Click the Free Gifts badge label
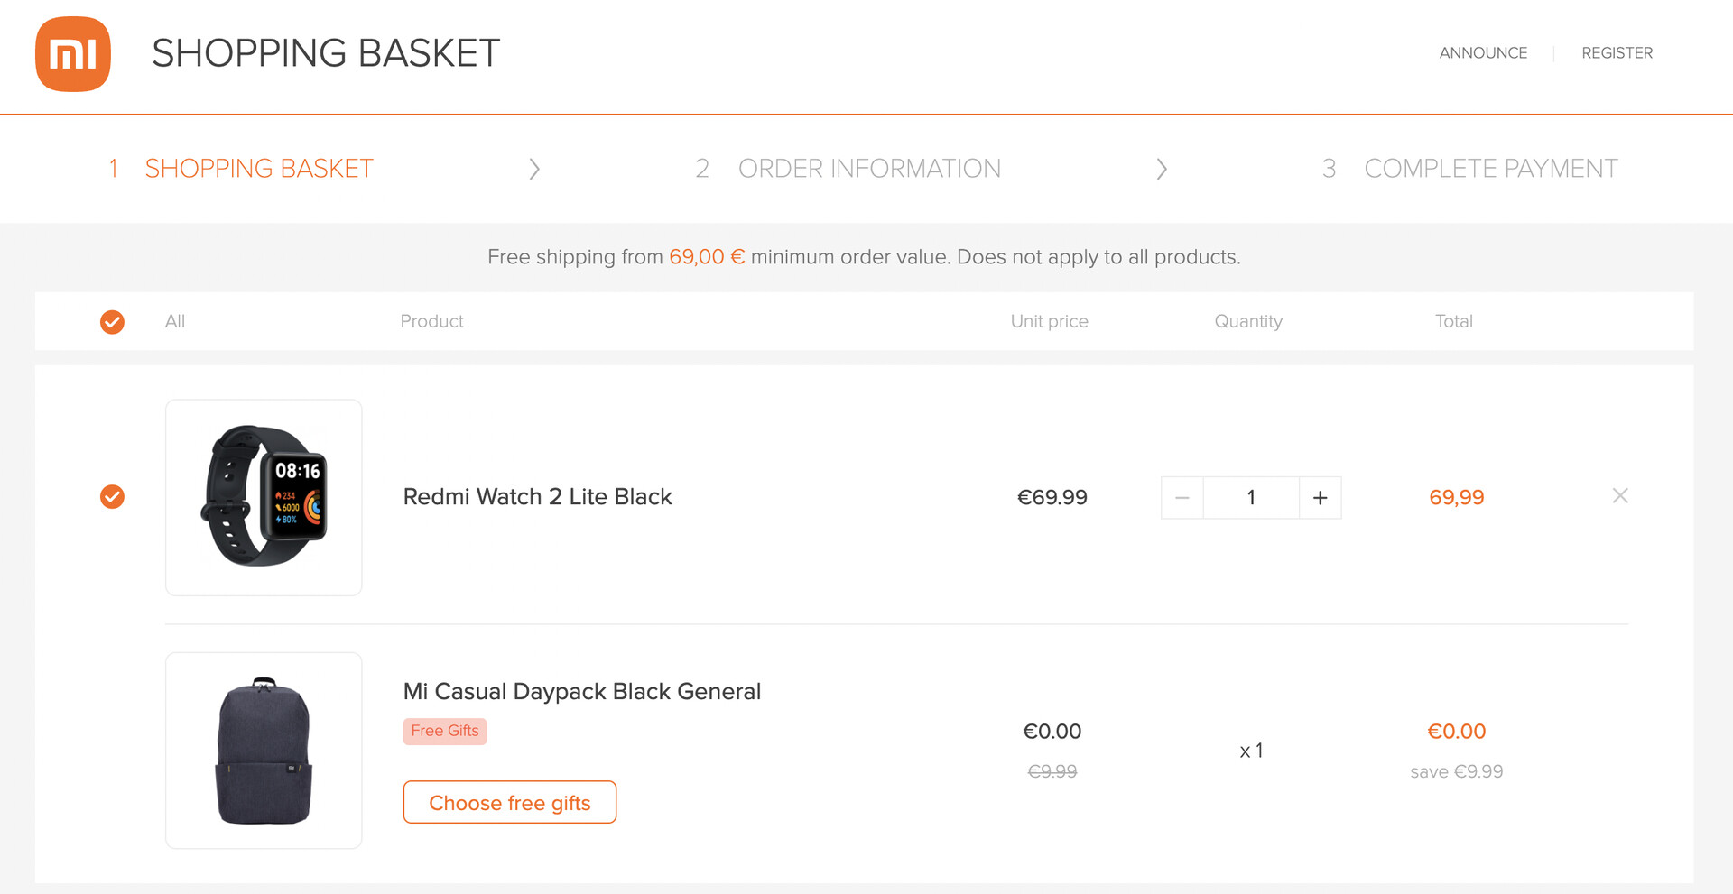The image size is (1733, 894). tap(445, 731)
